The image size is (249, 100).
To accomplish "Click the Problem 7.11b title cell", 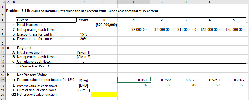I will click(82, 11).
